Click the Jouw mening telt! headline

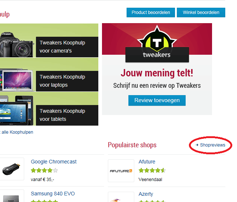click(157, 73)
